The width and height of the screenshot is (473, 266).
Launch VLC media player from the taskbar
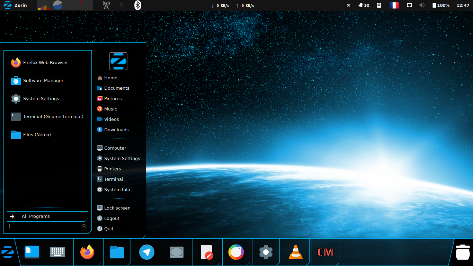click(x=296, y=252)
